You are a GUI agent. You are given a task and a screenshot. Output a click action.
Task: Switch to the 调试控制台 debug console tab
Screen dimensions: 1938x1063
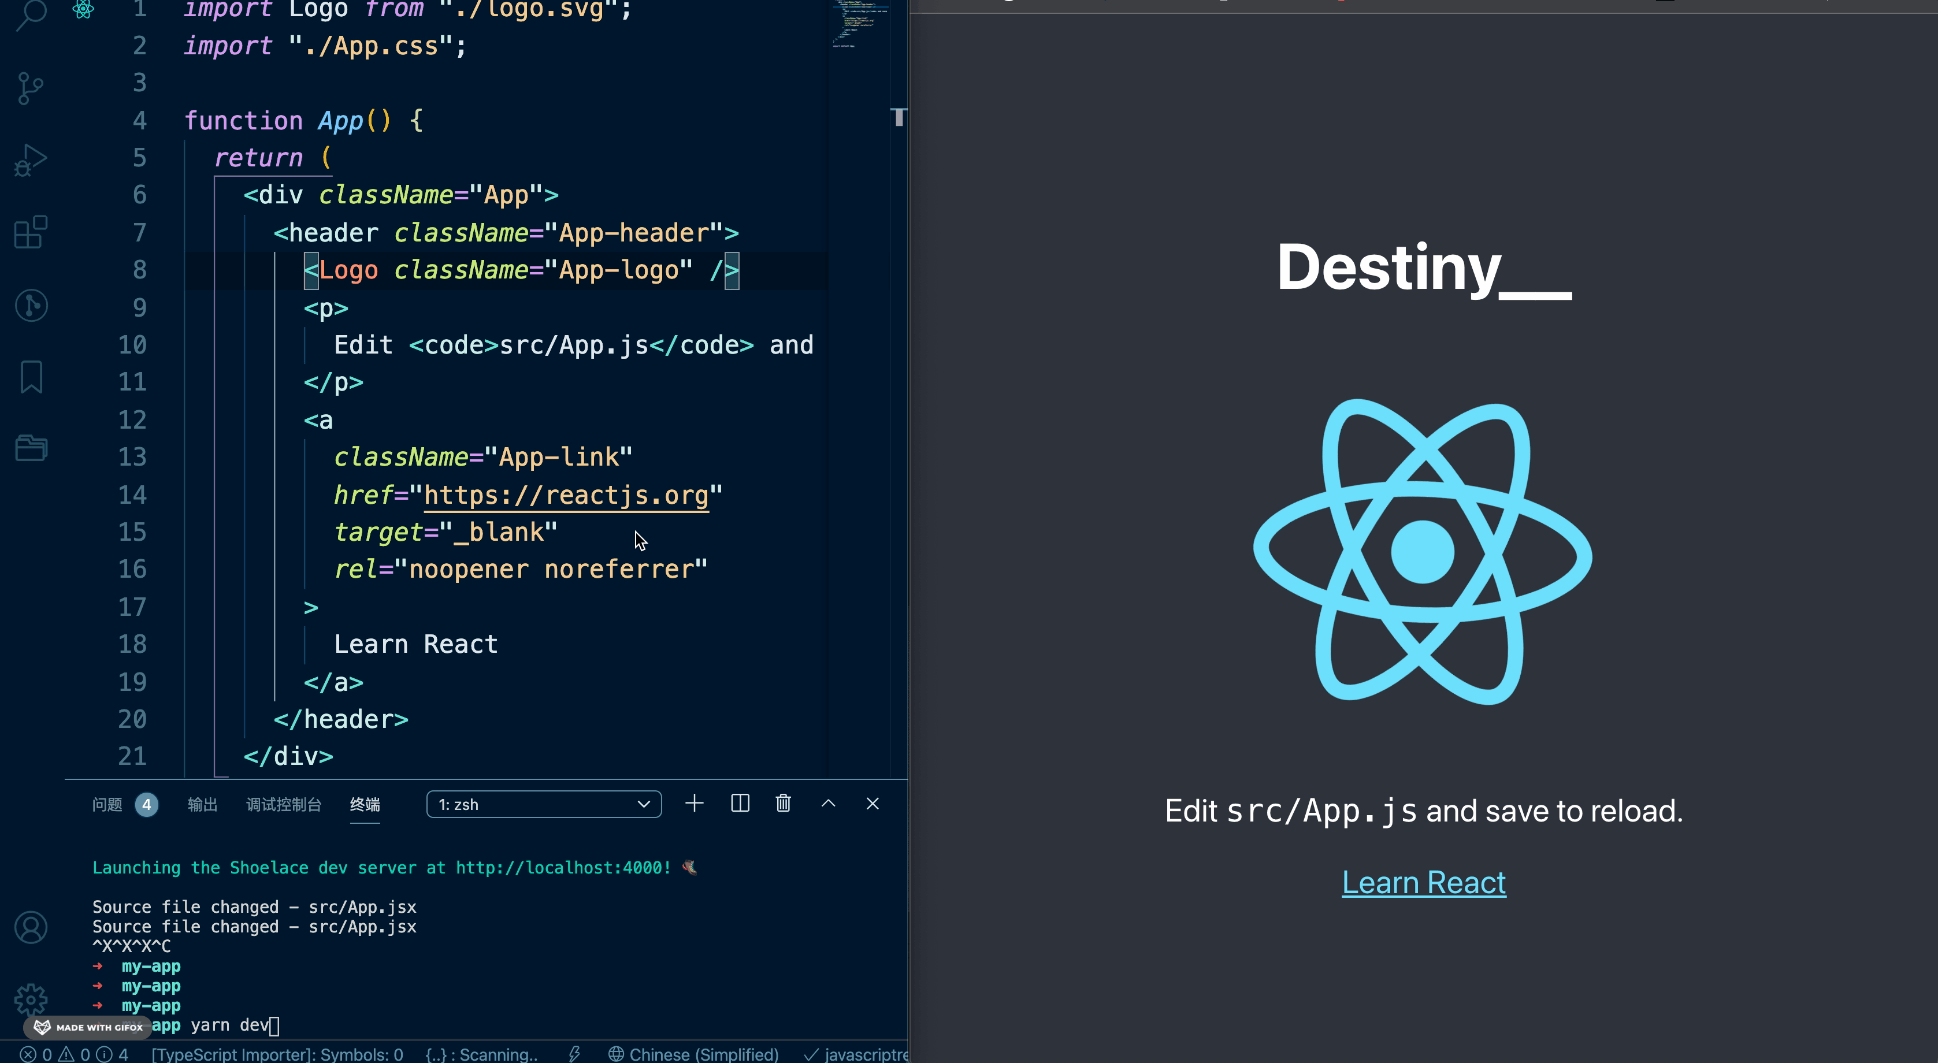(x=284, y=805)
